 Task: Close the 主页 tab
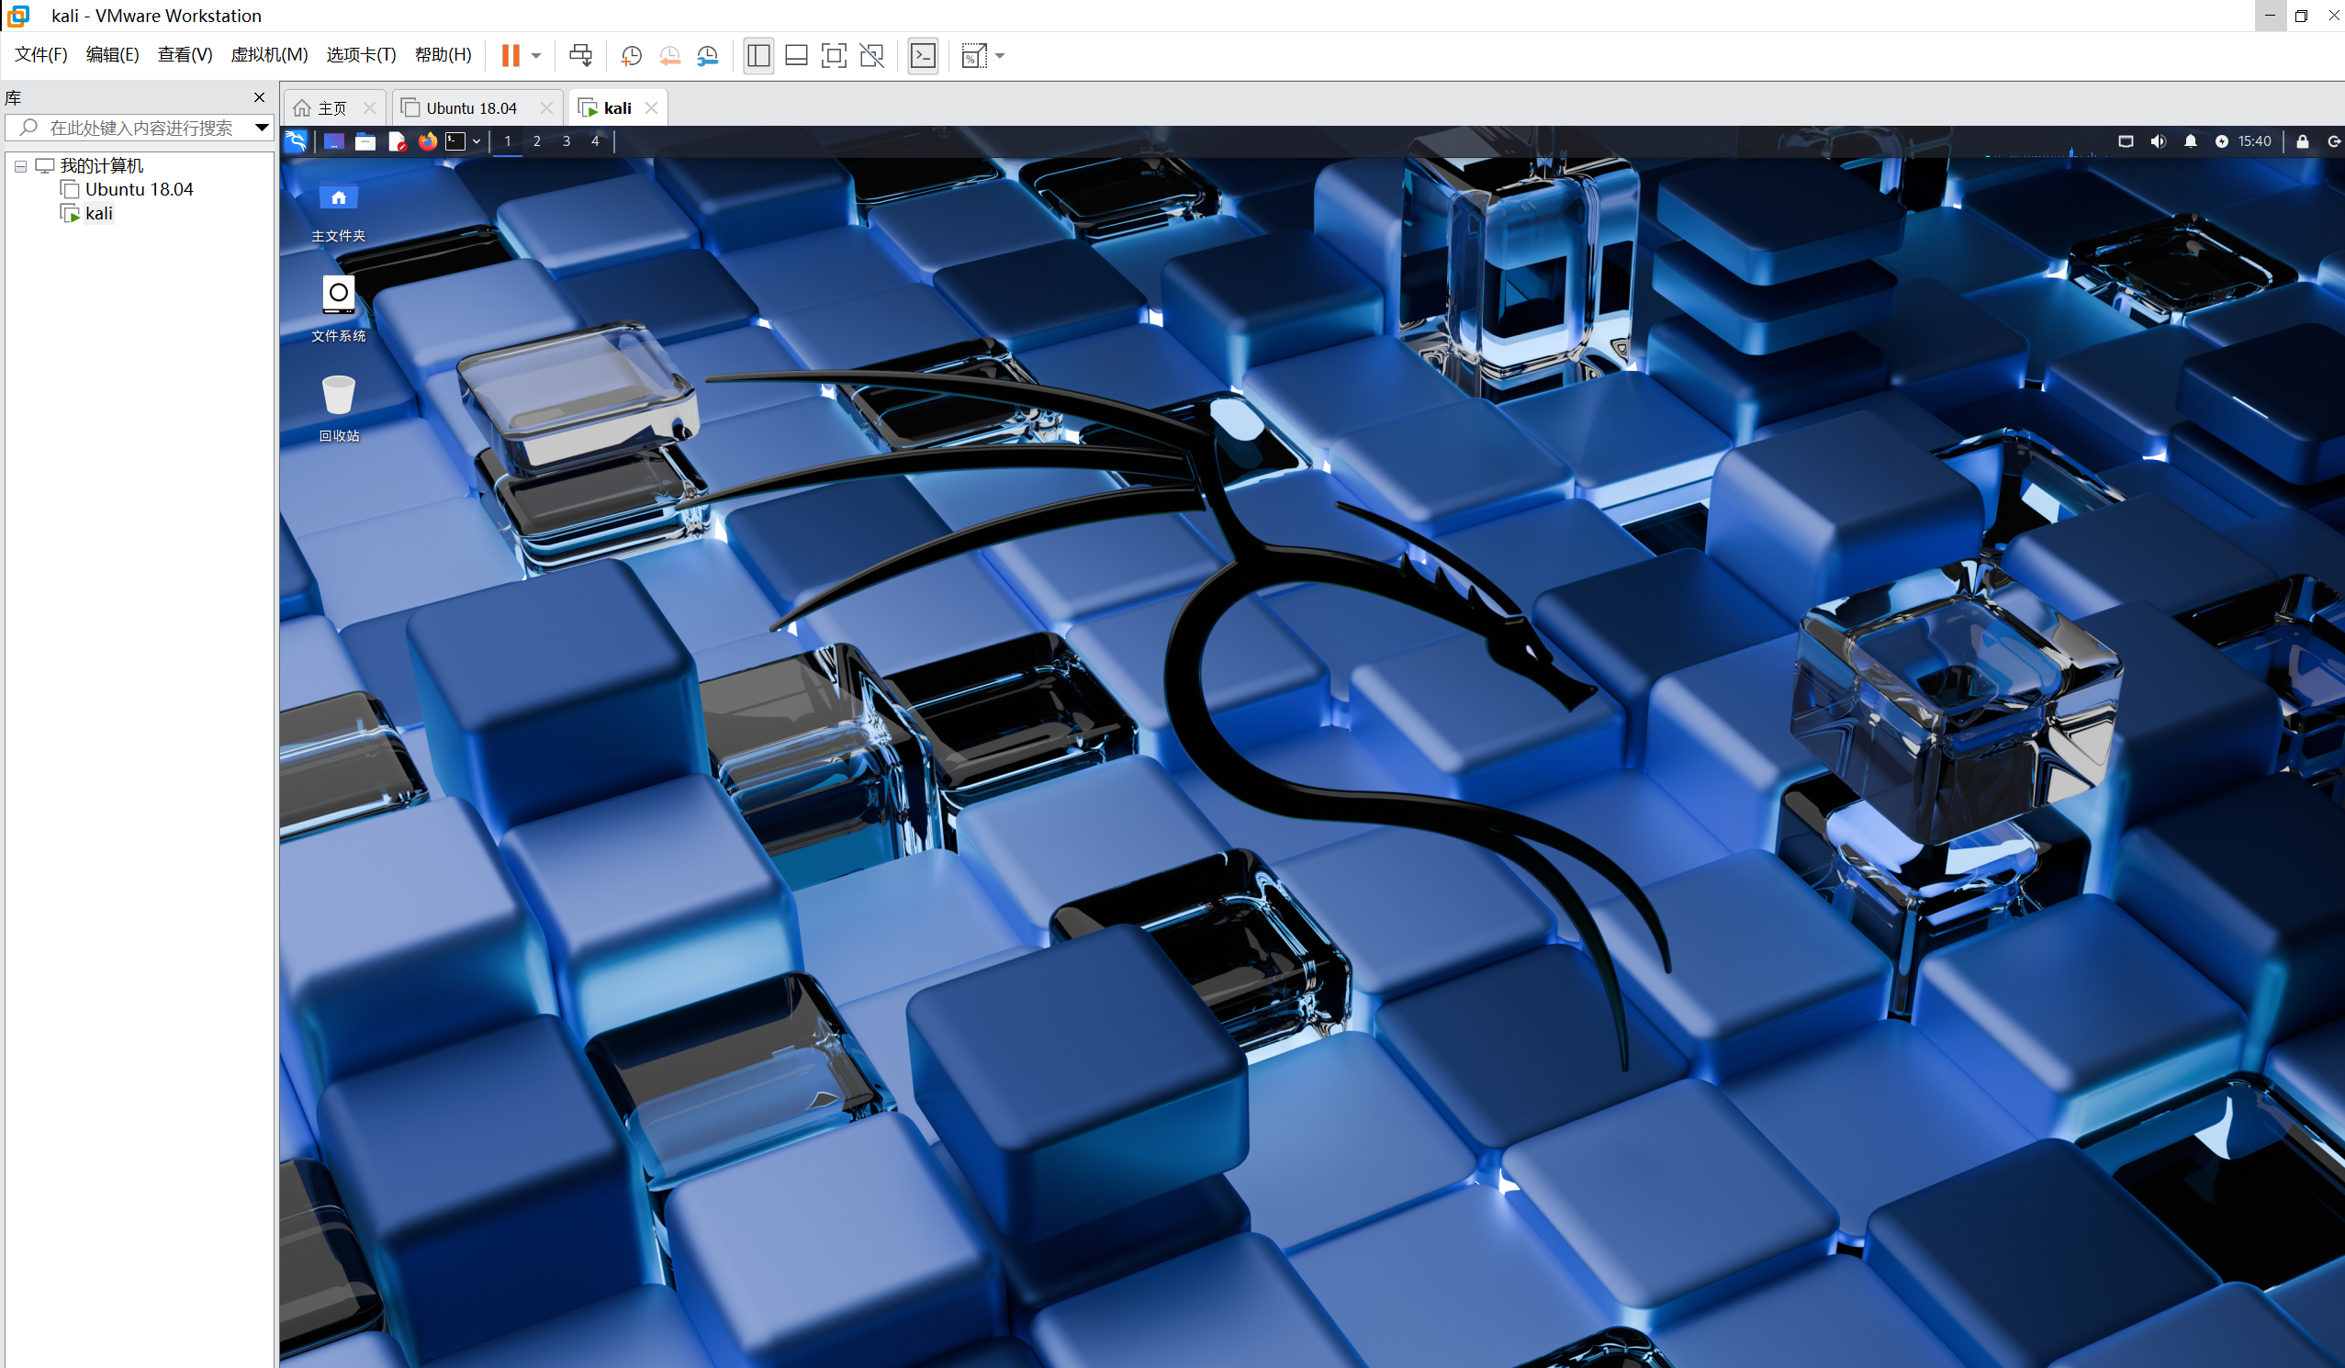point(369,108)
